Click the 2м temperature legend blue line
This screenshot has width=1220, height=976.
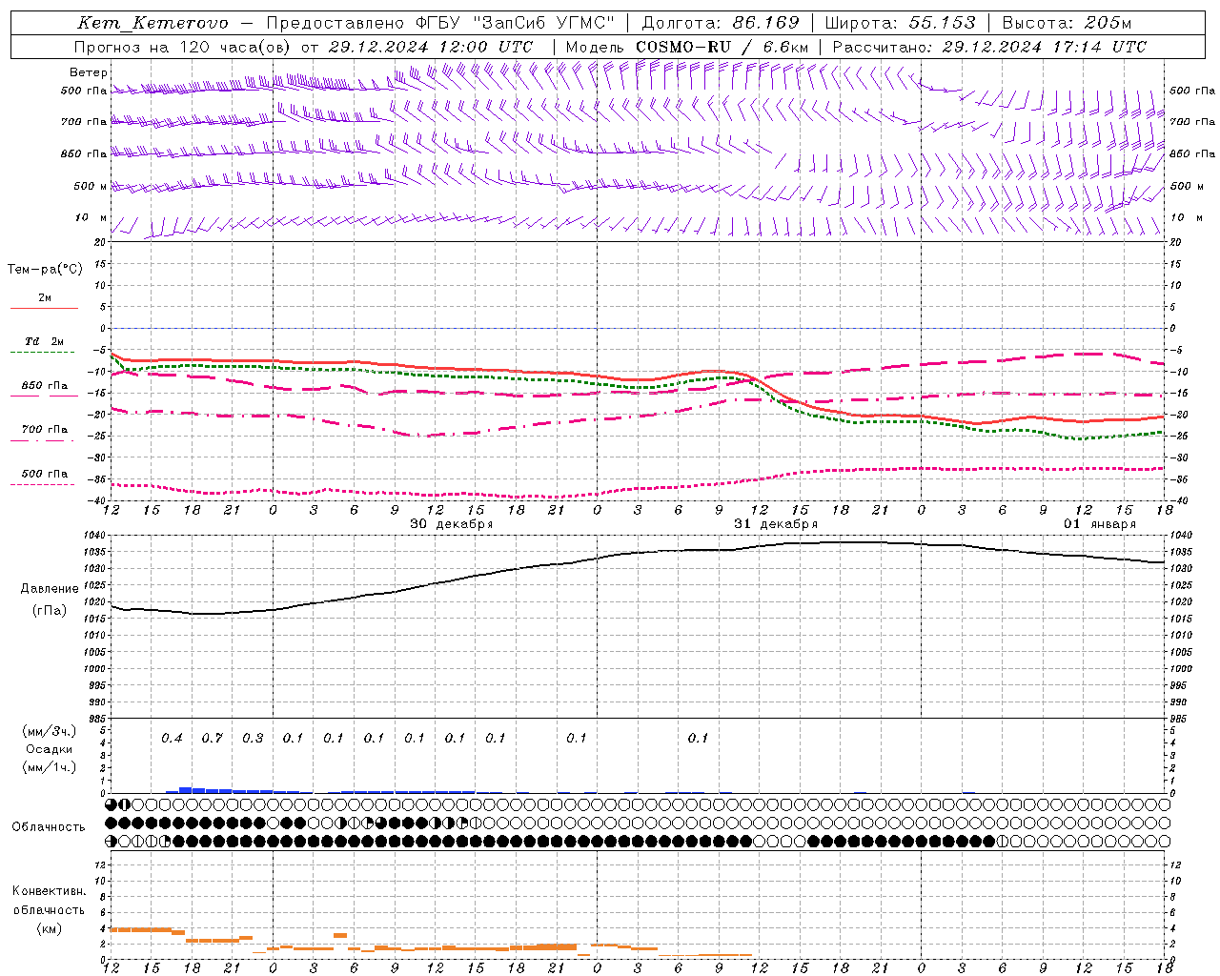click(44, 308)
